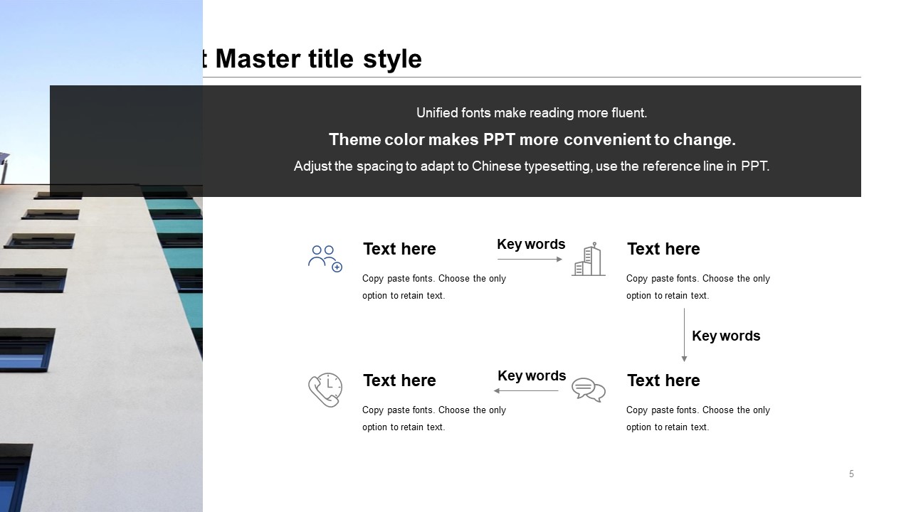Select the downward arrow beside Key words
This screenshot has width=911, height=512.
click(x=685, y=335)
